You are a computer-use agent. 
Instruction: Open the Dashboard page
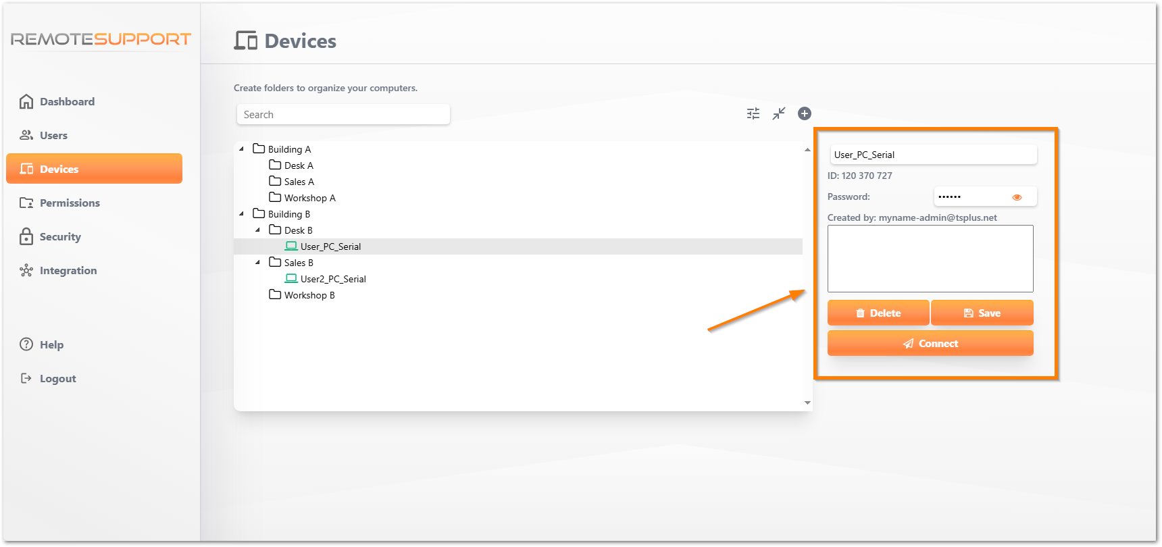[67, 101]
